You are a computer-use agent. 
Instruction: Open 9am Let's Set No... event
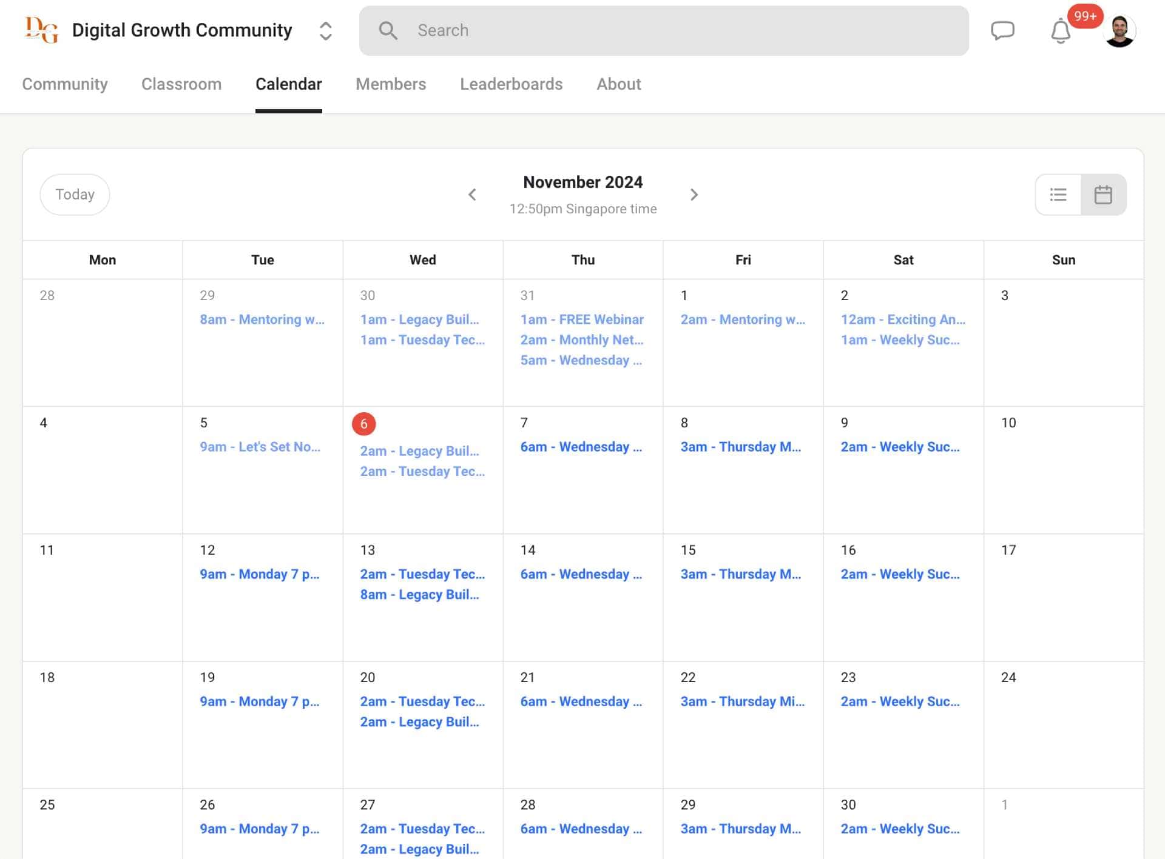260,447
